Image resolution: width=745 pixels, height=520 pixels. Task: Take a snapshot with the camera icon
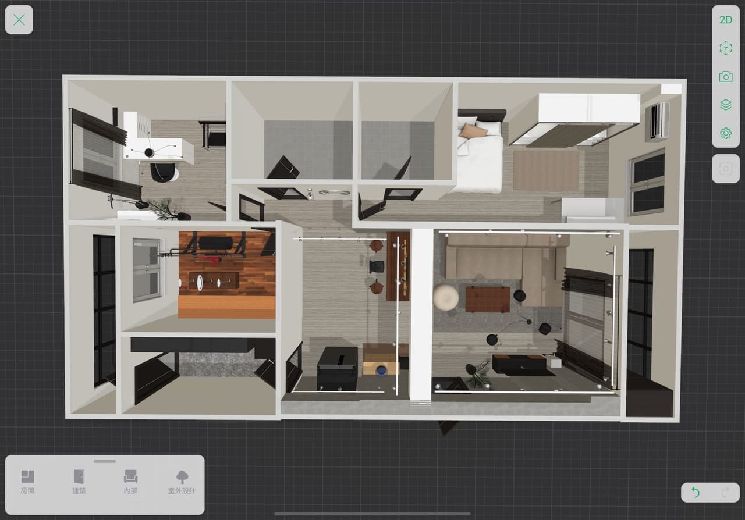coord(725,77)
